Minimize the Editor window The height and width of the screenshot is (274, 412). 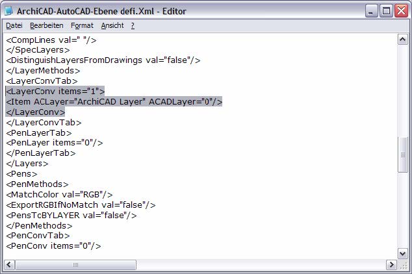point(371,11)
